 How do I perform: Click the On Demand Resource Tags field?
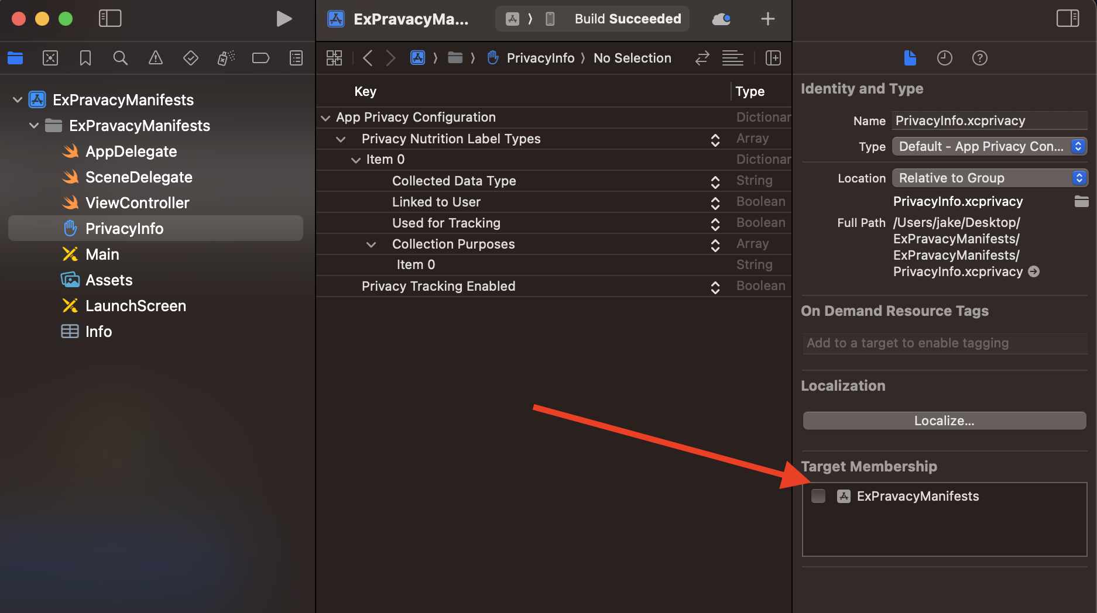click(x=944, y=343)
